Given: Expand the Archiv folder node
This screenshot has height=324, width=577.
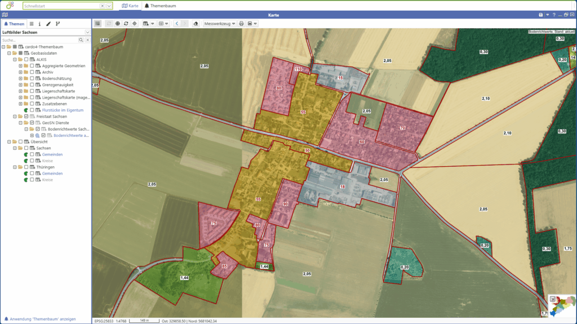Looking at the screenshot, I should pyautogui.click(x=20, y=72).
